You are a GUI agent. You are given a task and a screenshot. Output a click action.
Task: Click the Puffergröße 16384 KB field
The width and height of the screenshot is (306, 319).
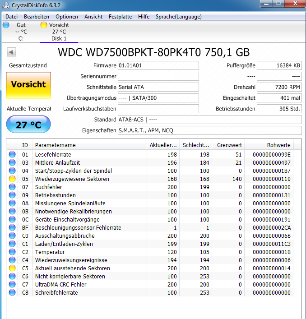[279, 65]
